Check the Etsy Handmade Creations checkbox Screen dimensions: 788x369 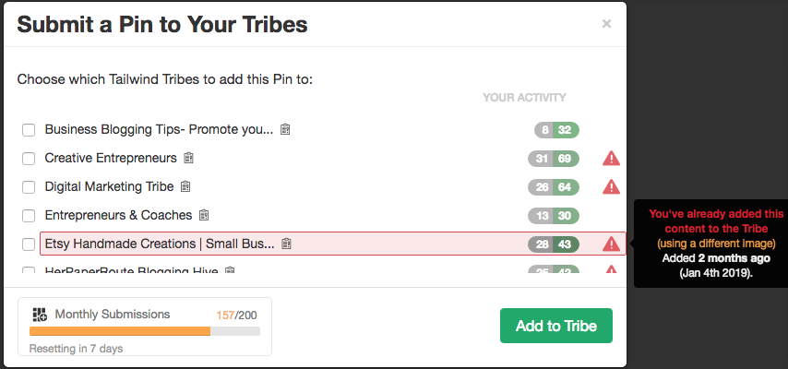point(29,244)
